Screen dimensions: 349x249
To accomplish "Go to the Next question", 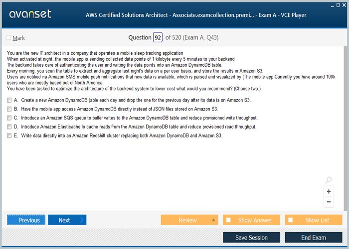I will pyautogui.click(x=67, y=220).
